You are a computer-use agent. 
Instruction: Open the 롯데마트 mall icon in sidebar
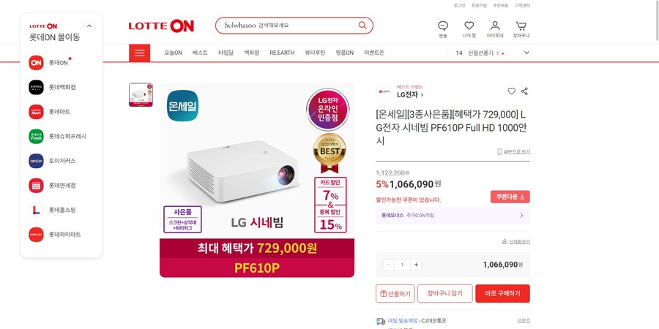pos(36,112)
